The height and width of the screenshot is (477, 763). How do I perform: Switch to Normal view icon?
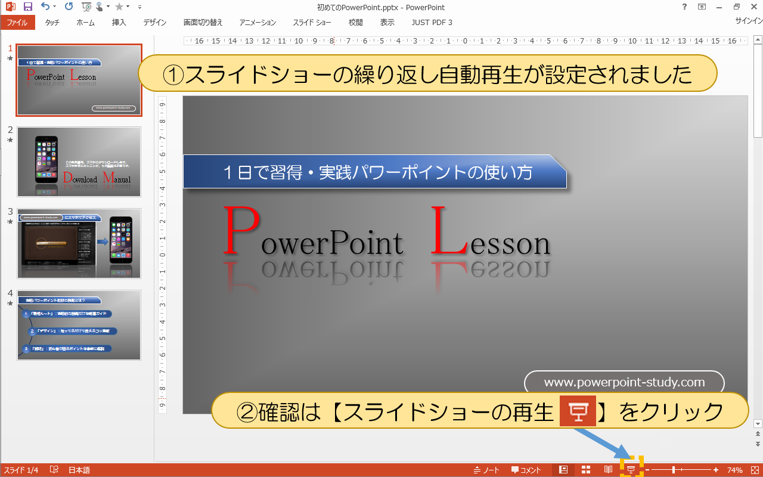pyautogui.click(x=563, y=470)
